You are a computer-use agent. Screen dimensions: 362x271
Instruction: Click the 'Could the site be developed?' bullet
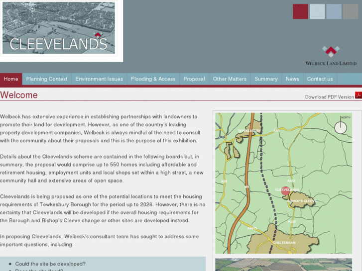pyautogui.click(x=50, y=264)
